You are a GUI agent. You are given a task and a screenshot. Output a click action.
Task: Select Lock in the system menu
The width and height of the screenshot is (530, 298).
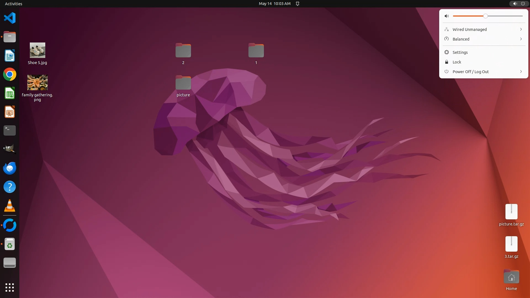(x=457, y=62)
